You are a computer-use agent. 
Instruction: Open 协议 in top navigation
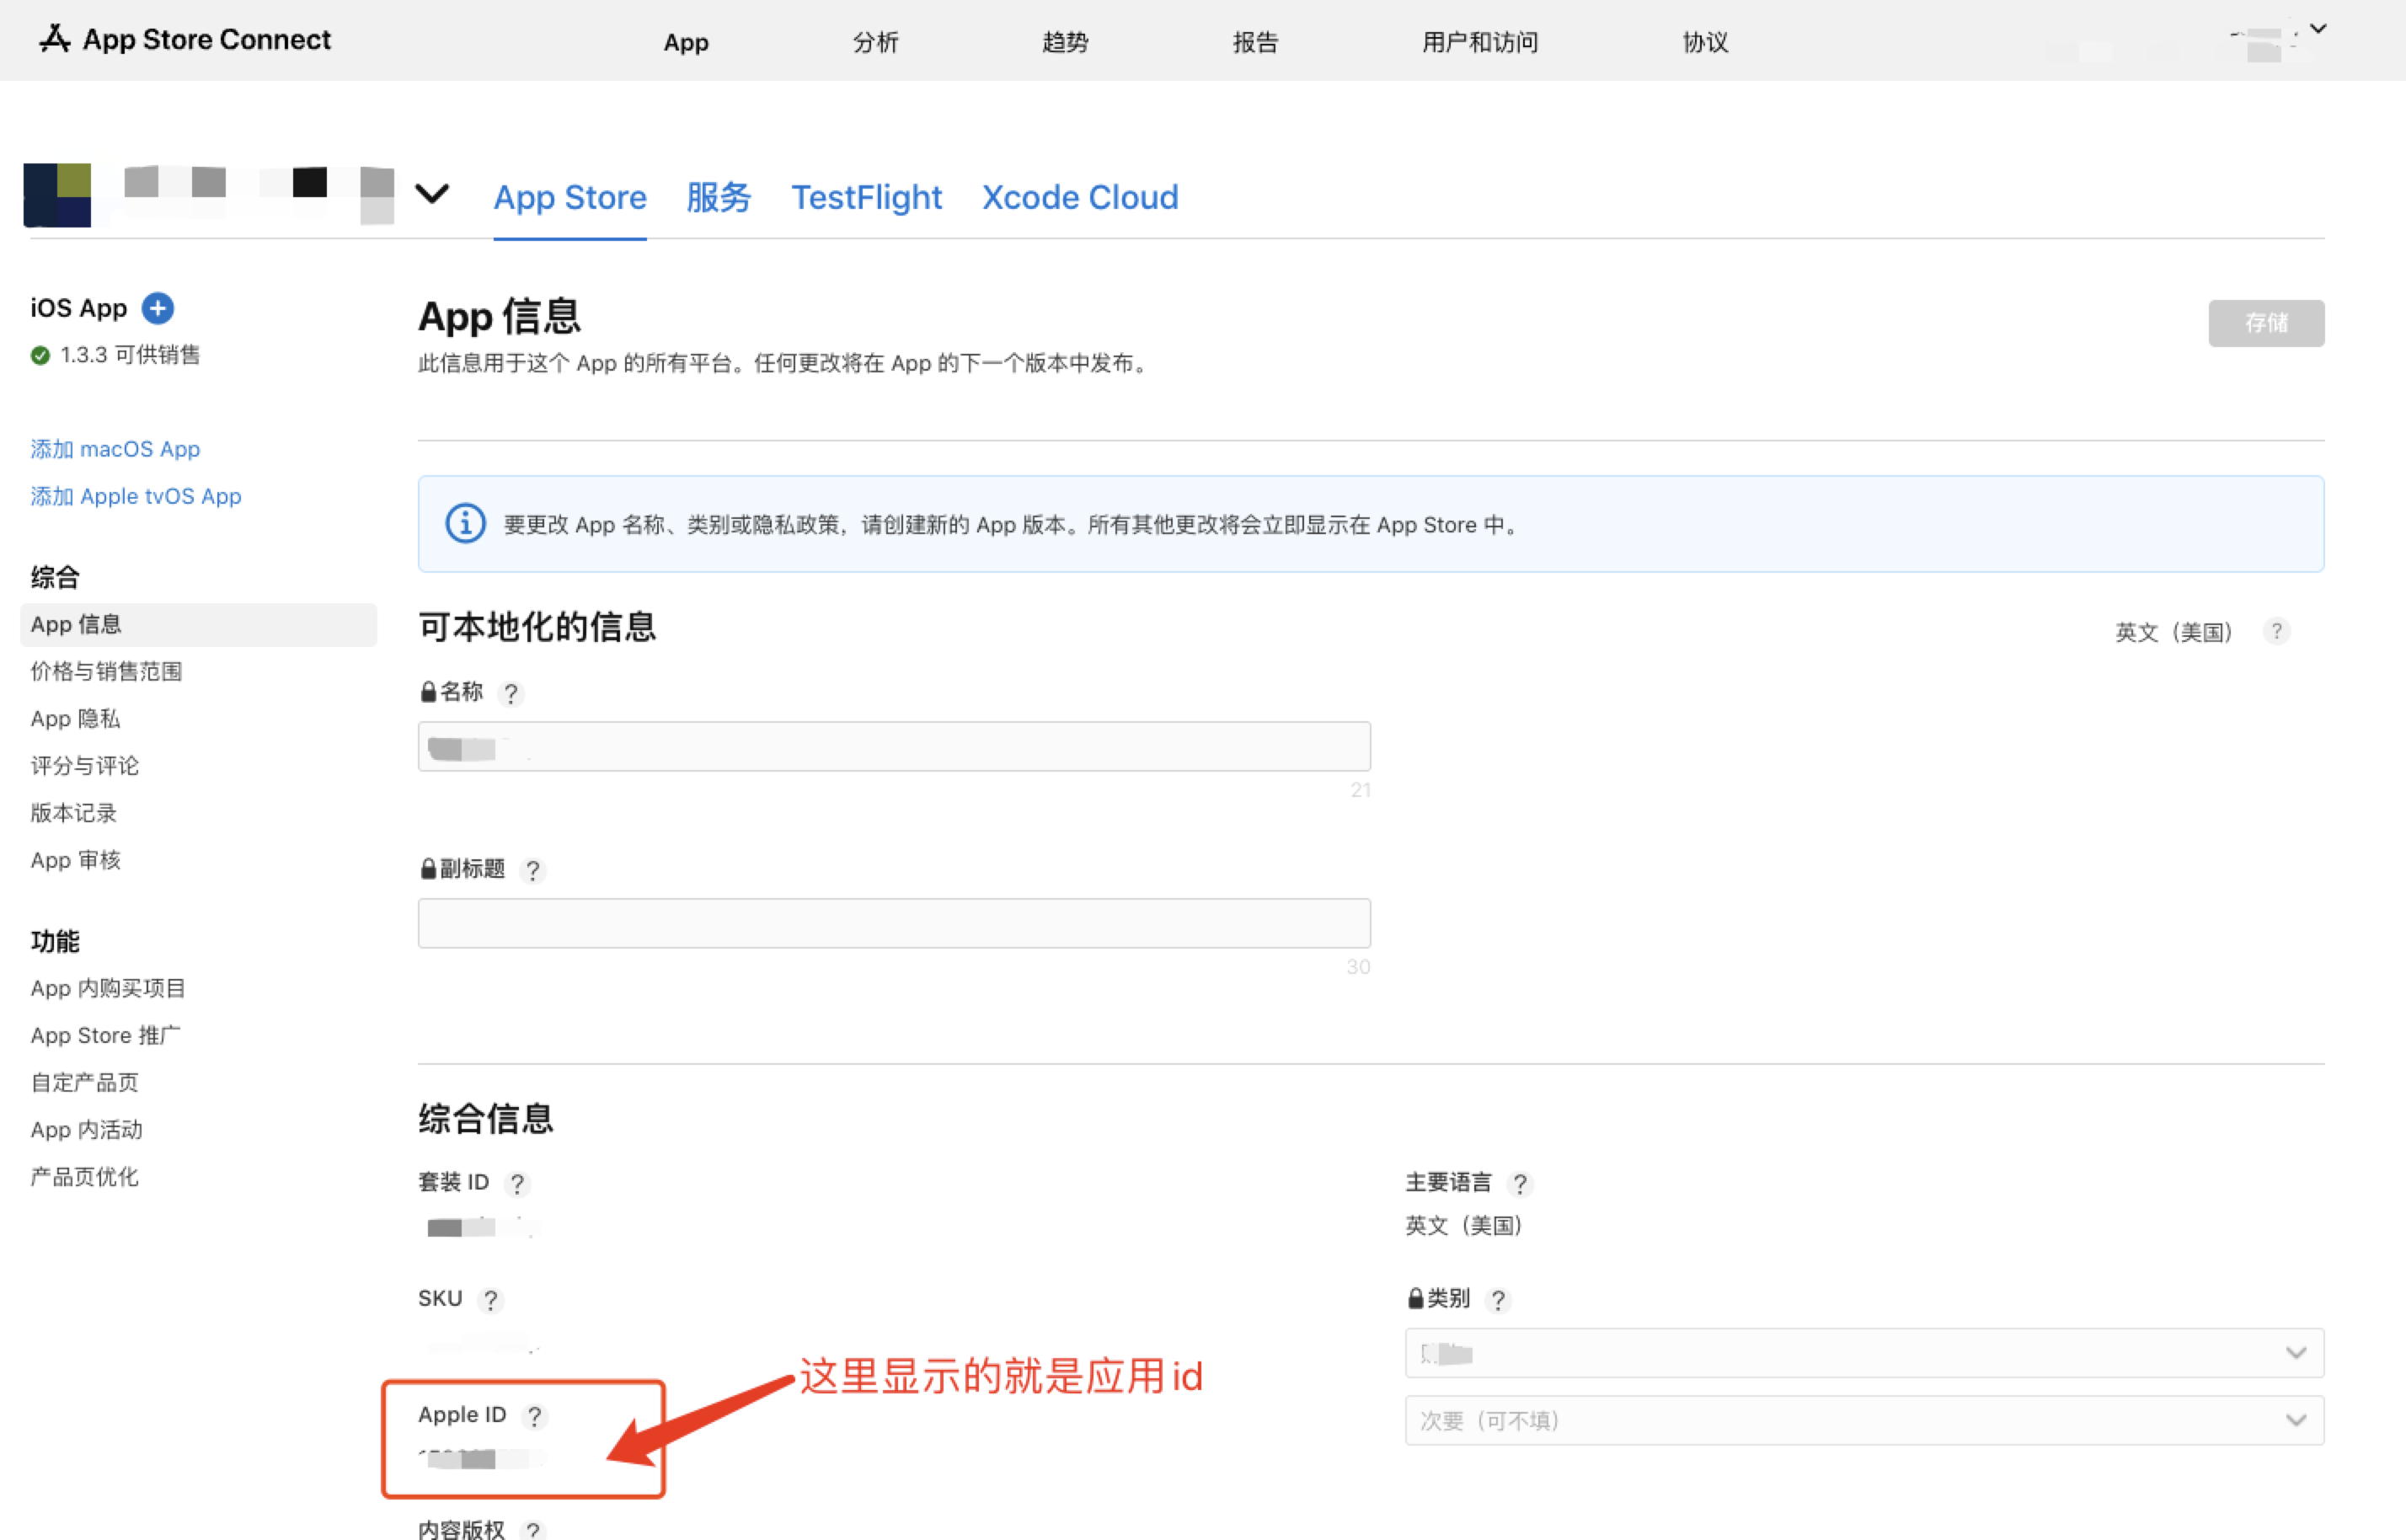pyautogui.click(x=1705, y=42)
